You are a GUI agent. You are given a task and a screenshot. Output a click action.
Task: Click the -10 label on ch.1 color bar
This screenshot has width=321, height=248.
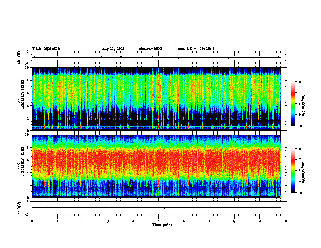(300, 126)
